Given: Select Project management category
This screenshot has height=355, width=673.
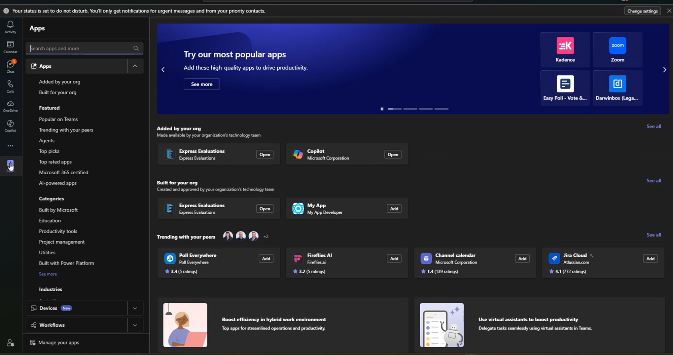Looking at the screenshot, I should pos(62,242).
